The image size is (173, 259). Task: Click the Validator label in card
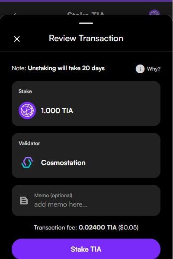coord(29,143)
